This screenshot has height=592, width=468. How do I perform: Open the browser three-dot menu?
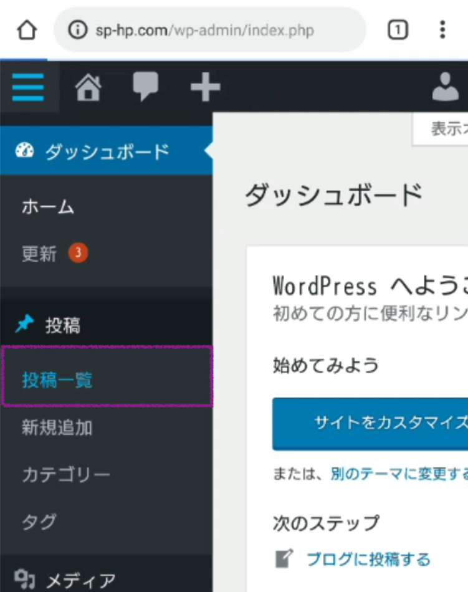(x=442, y=30)
